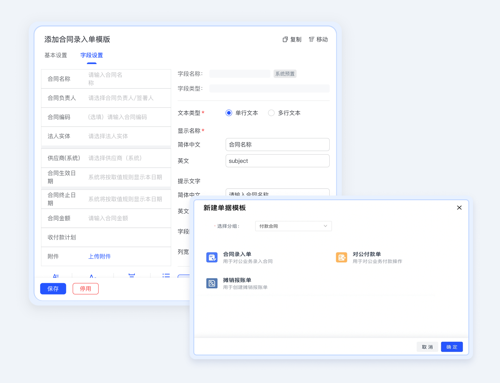
Task: Close the 新建单据模板 dialog
Action: point(459,208)
